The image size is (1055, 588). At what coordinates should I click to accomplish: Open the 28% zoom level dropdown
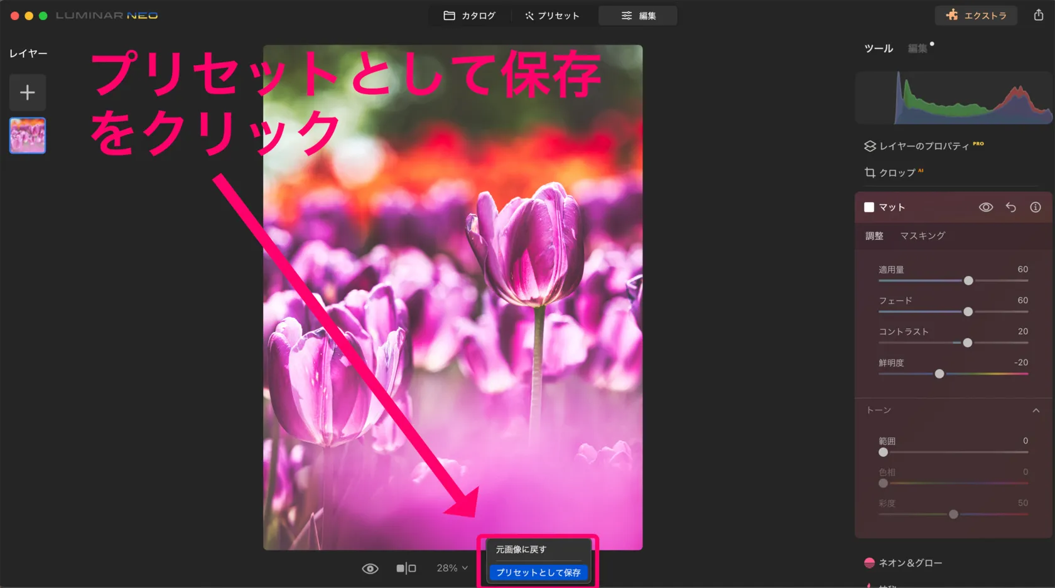[x=452, y=568]
